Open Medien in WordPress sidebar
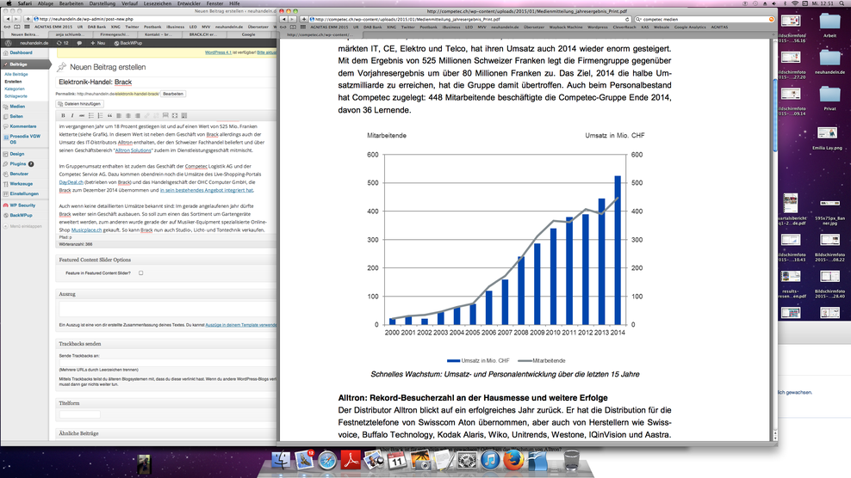The height and width of the screenshot is (478, 851). (17, 107)
